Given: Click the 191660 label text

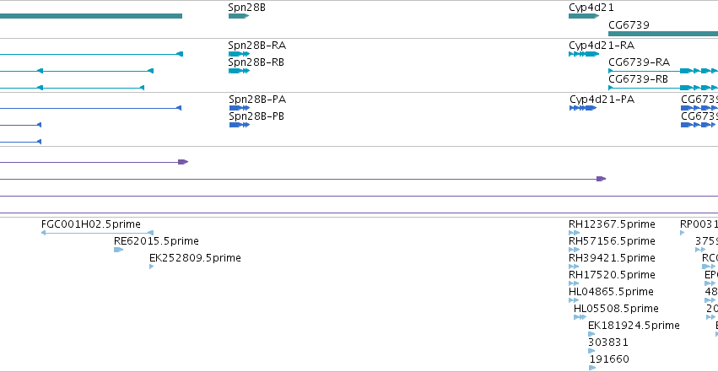Looking at the screenshot, I should pyautogui.click(x=609, y=359).
